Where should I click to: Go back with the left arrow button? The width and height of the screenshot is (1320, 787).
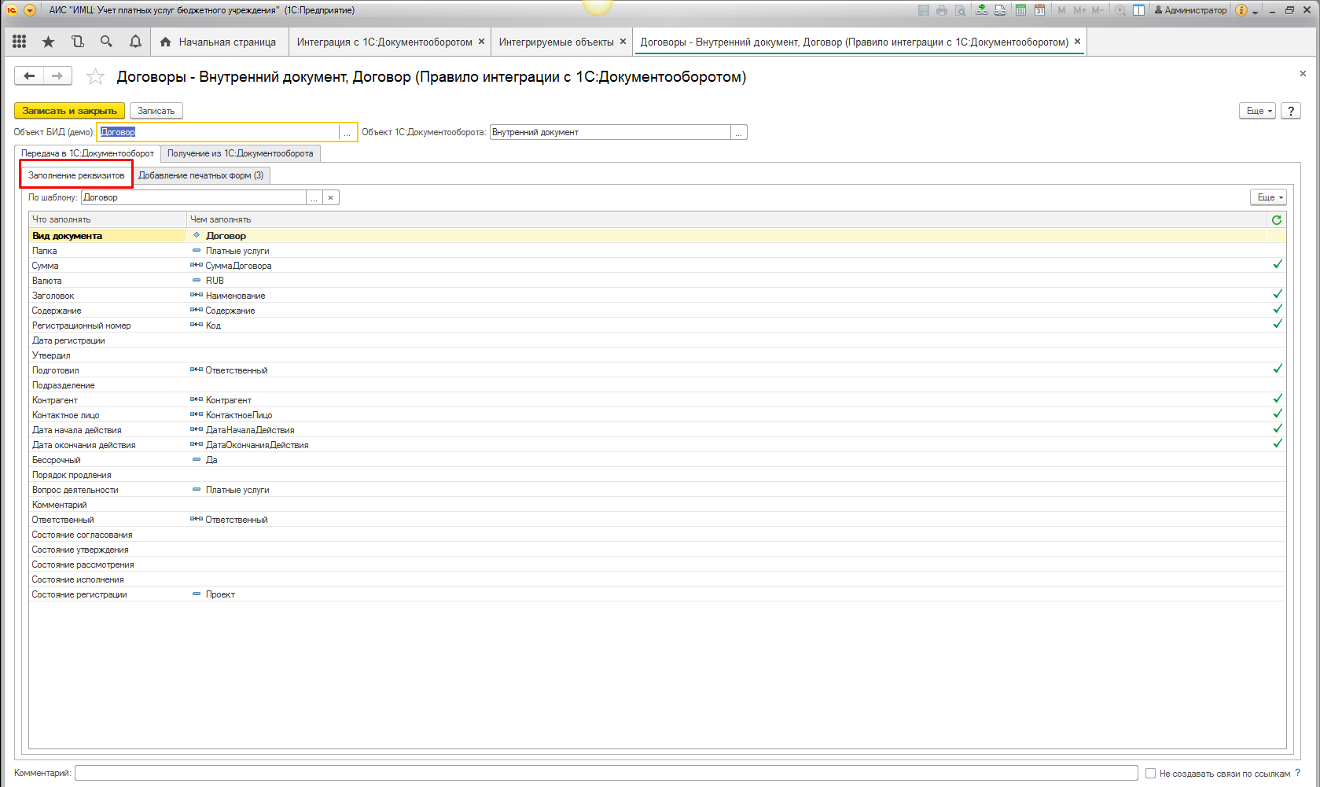tap(29, 75)
